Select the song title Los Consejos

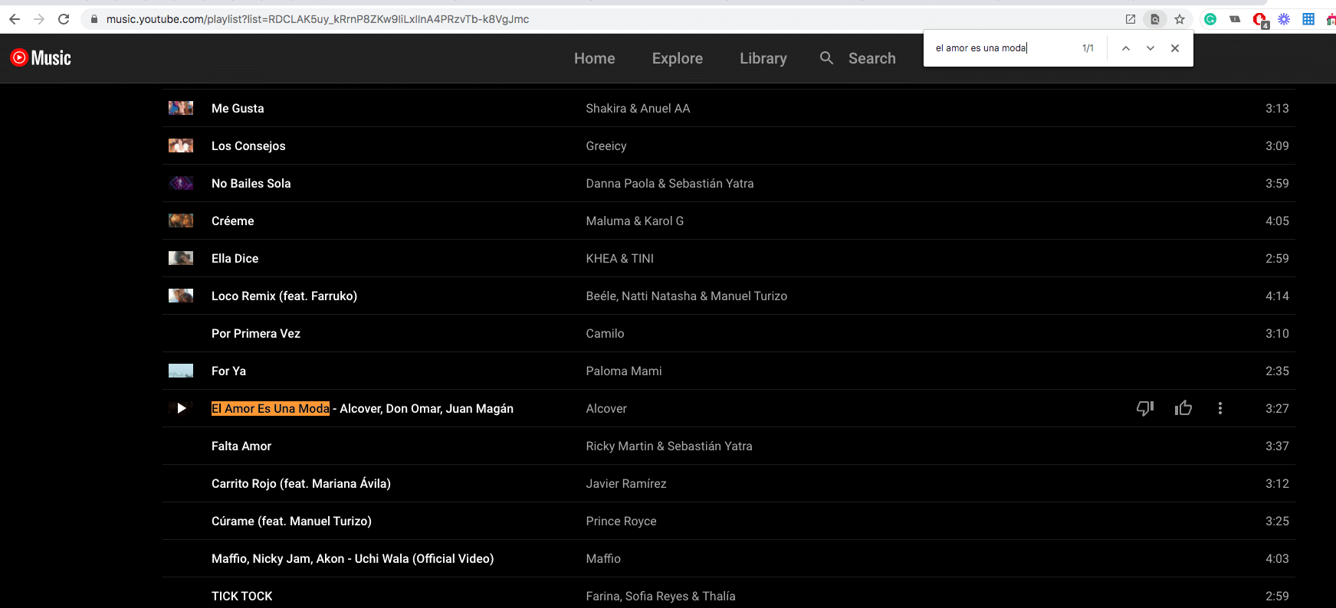click(248, 146)
